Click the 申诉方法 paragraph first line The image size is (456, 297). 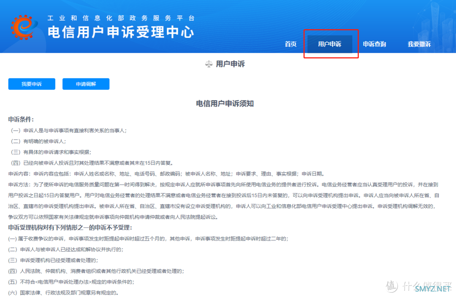[223, 185]
